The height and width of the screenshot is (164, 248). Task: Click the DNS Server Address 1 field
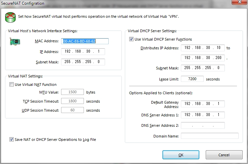click(x=203, y=115)
